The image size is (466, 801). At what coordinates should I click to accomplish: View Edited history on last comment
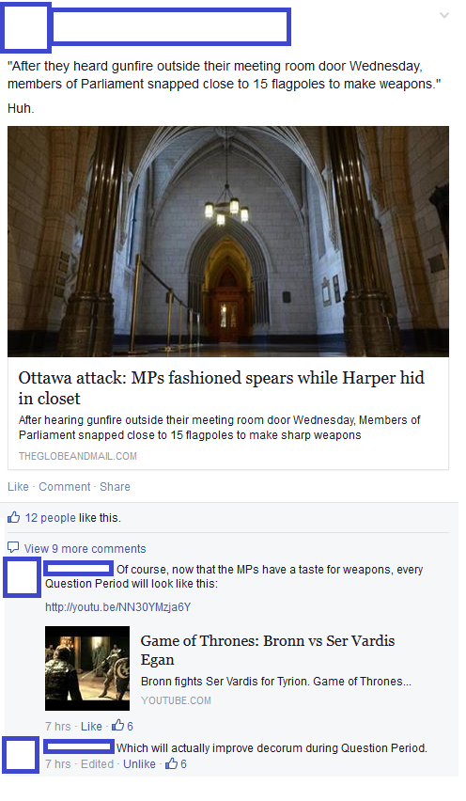coord(97,763)
